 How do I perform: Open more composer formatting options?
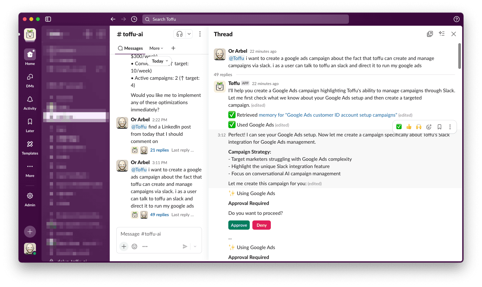coord(145,246)
